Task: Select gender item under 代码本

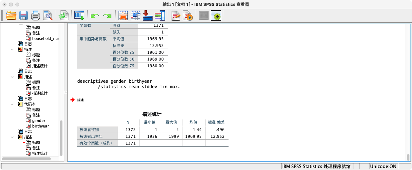Action: pyautogui.click(x=39, y=121)
